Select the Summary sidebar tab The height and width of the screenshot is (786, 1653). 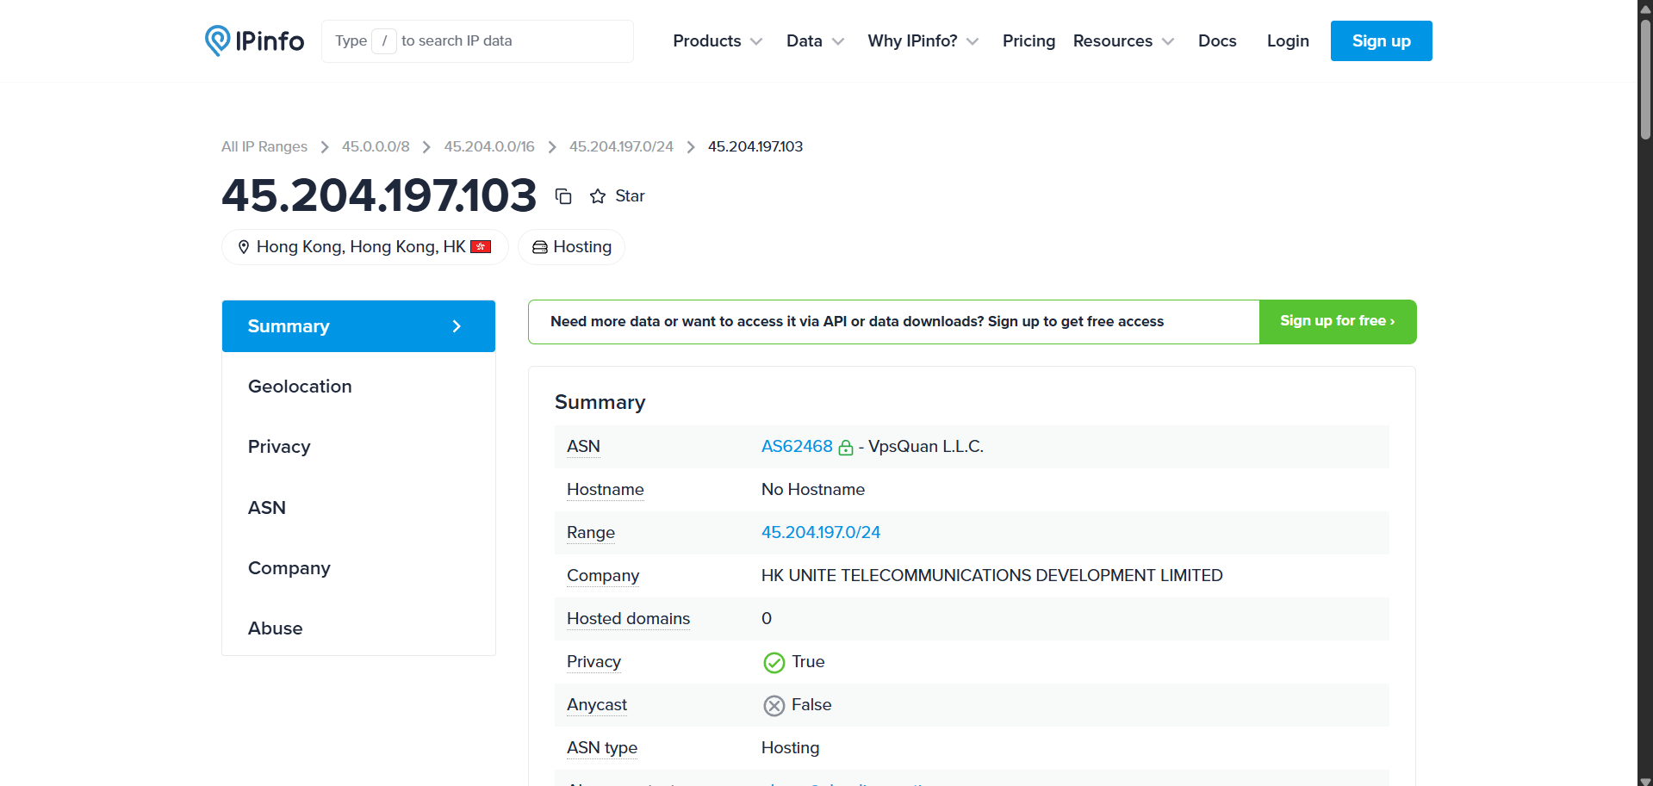pyautogui.click(x=358, y=326)
